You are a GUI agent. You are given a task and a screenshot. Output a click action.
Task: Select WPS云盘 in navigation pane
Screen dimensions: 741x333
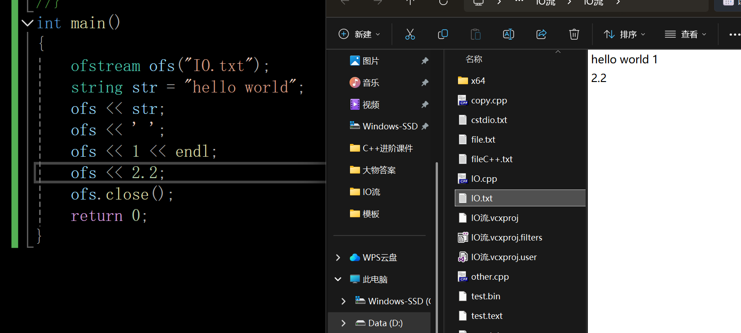373,257
